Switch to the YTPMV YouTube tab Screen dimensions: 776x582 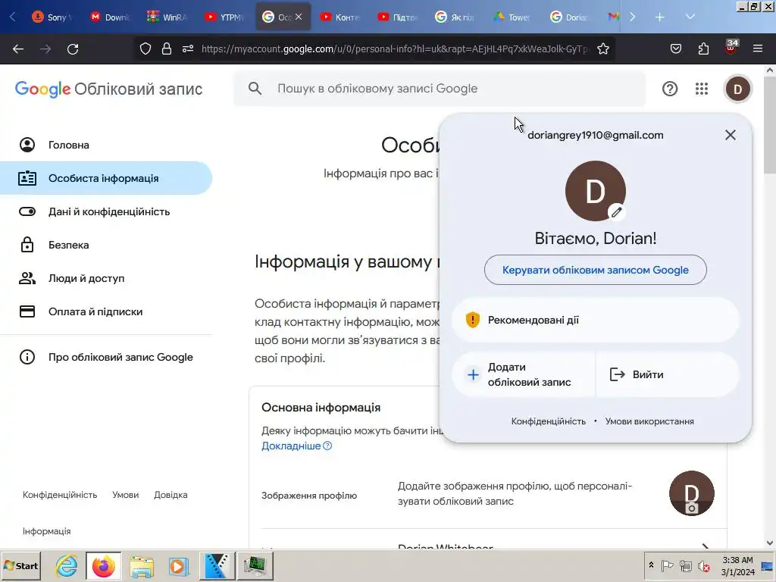coord(224,17)
